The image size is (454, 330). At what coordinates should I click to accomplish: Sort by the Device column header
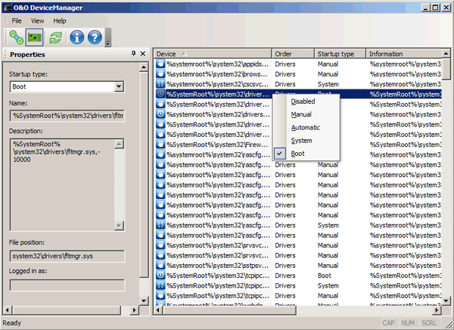tap(212, 54)
